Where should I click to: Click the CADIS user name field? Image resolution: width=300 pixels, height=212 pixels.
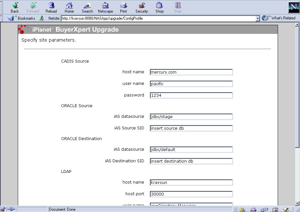click(191, 84)
